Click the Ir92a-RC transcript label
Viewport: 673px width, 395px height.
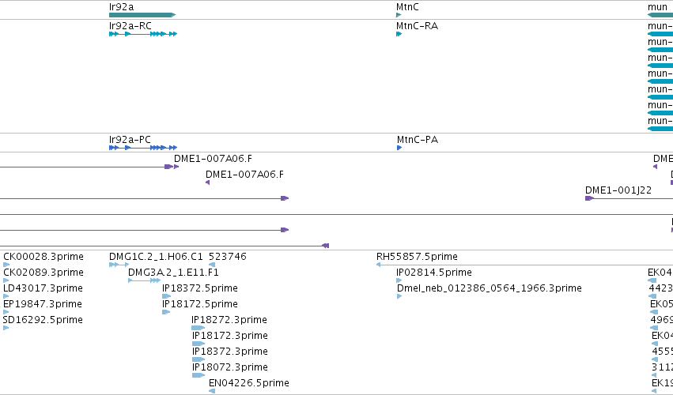(x=130, y=26)
